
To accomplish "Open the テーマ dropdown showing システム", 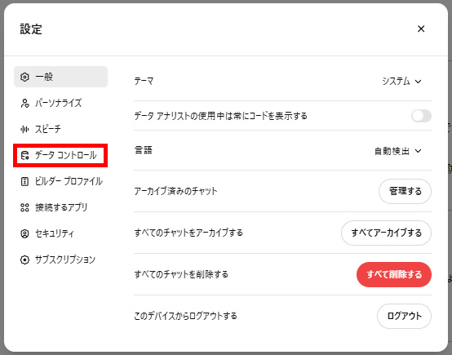I will 401,82.
